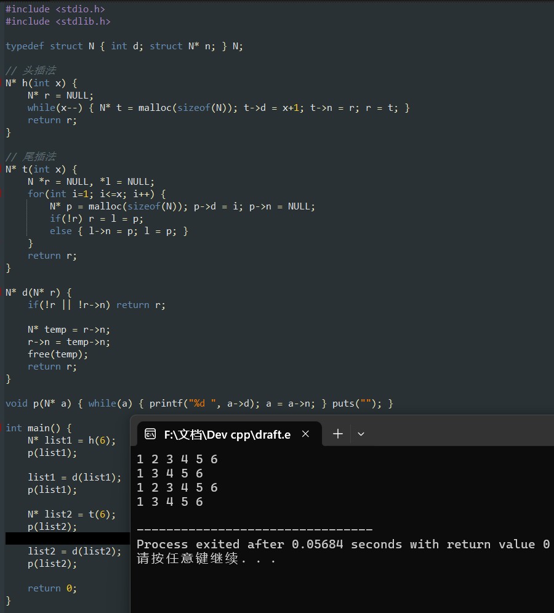This screenshot has width=554, height=613.
Task: Click the 'list1 = d(list1);' line
Action: click(74, 477)
